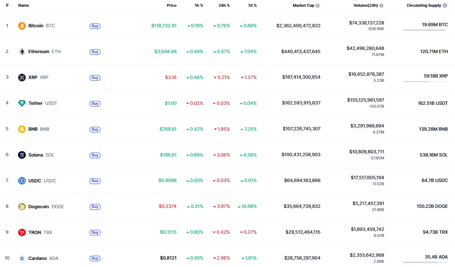
Task: Click the TRON logo icon
Action: tap(22, 232)
